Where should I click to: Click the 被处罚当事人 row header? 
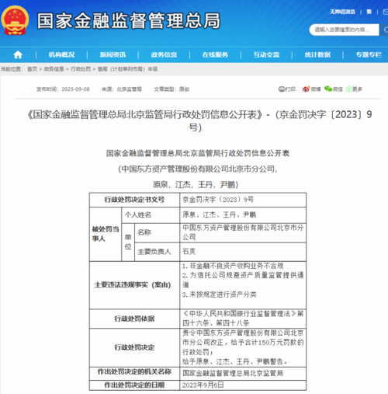pos(106,234)
